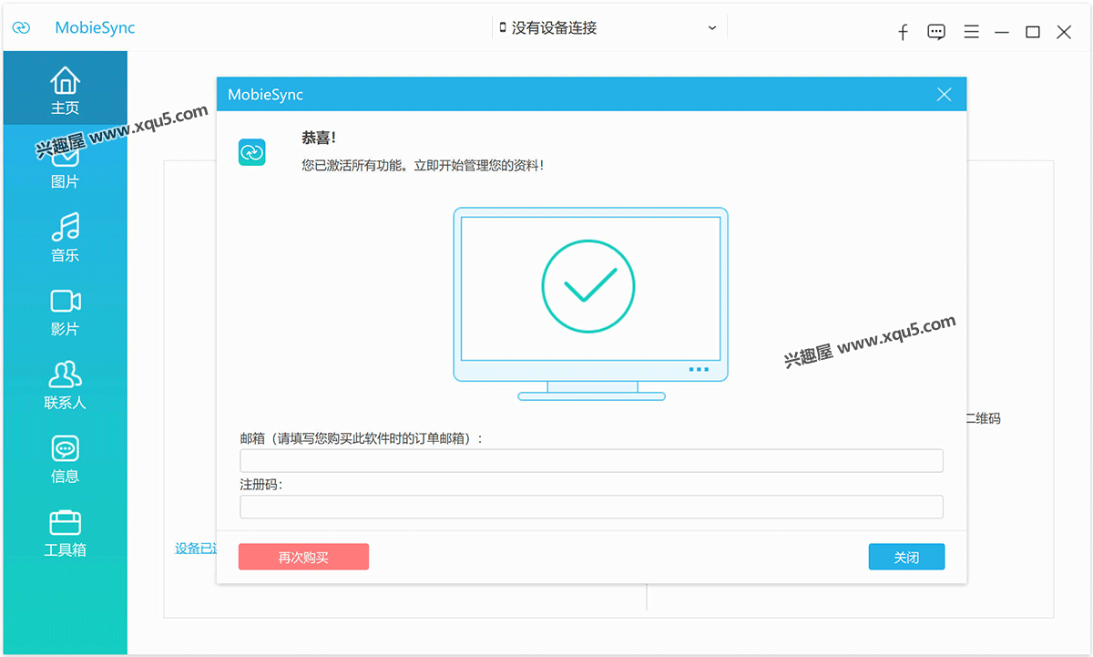Open the 工具箱 toolbox section

tap(65, 533)
